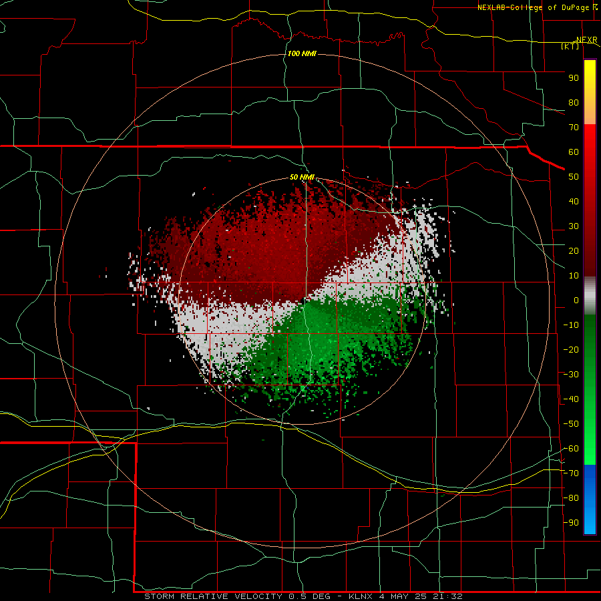Click the 90 value on velocity scale
This screenshot has width=601, height=601.
click(574, 78)
